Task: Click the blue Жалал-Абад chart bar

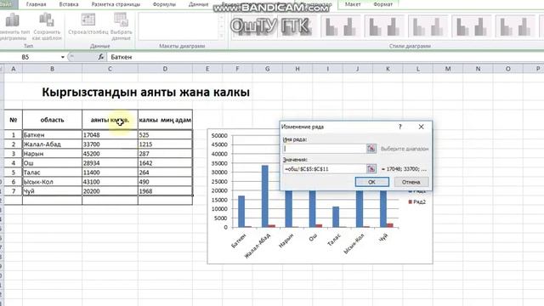Action: 264,196
